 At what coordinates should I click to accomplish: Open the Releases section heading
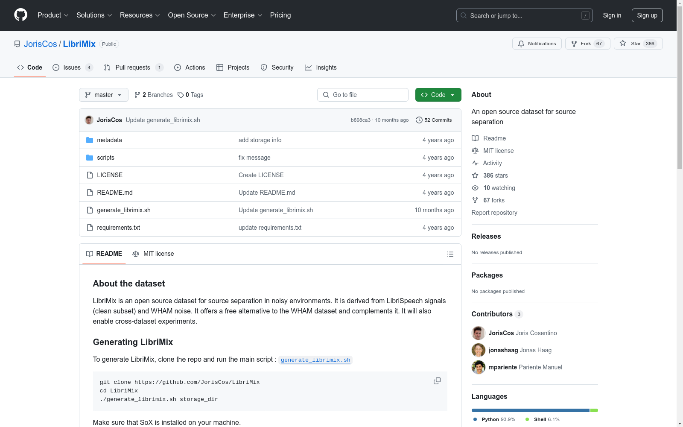486,236
